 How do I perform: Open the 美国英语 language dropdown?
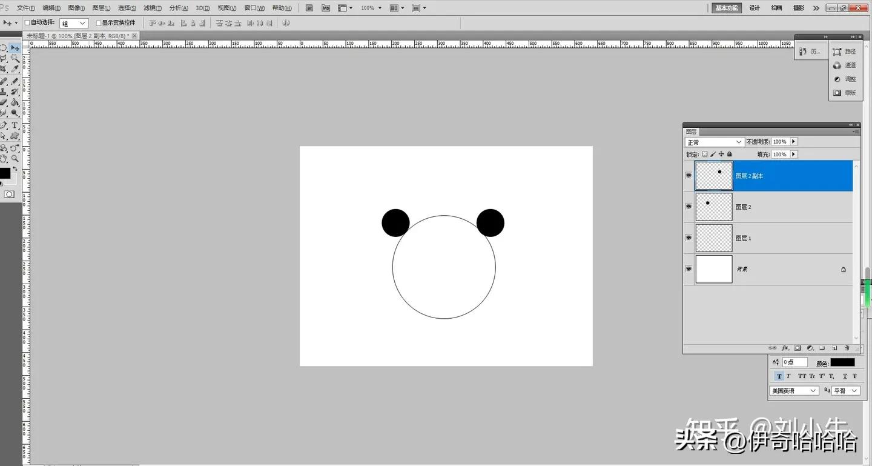point(793,390)
